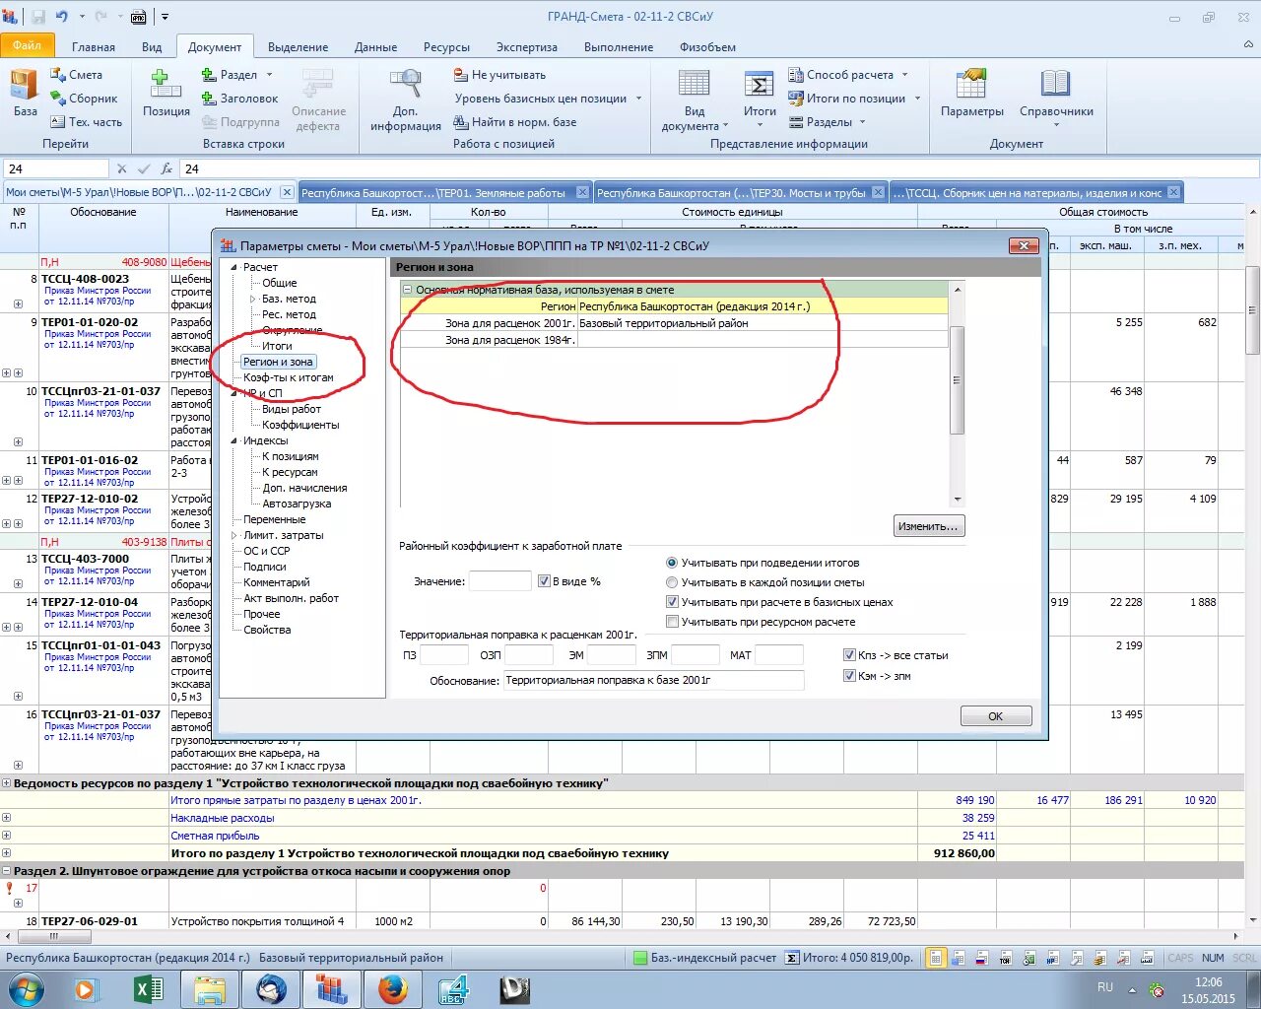This screenshot has height=1009, width=1261.
Task: Expand the Баз. метод tree node
Action: coord(252,299)
